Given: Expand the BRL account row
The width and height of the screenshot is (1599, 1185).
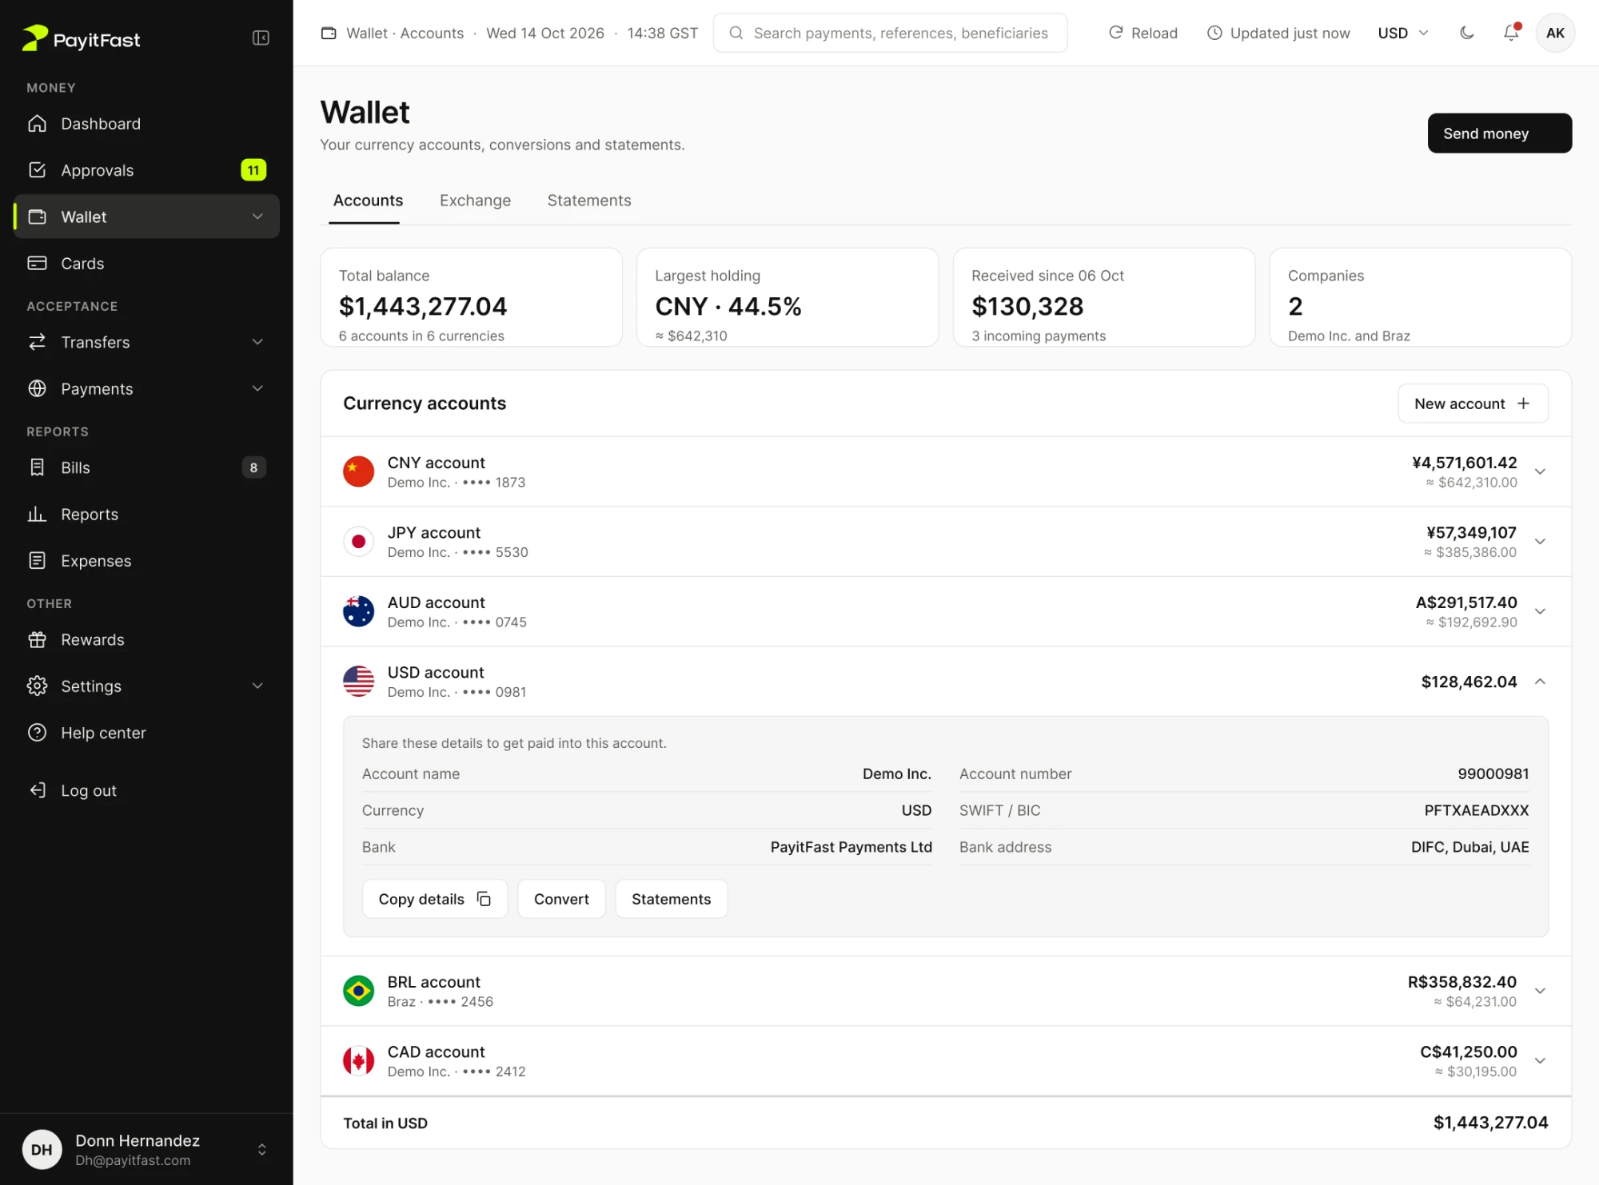Looking at the screenshot, I should pos(1540,991).
